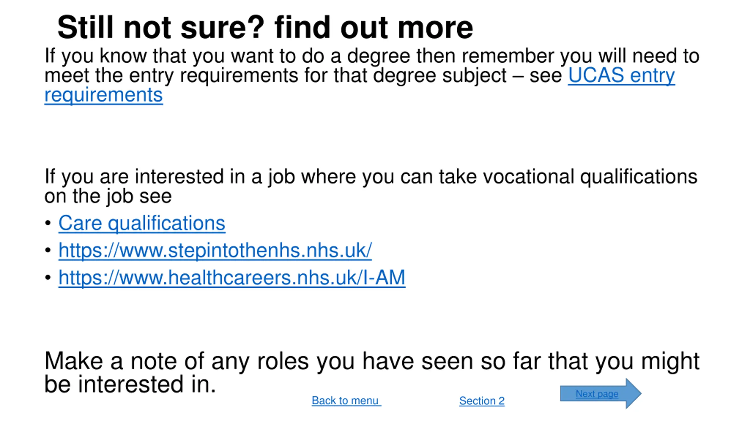This screenshot has width=750, height=421.
Task: Open the Care qualifications link
Action: [142, 224]
